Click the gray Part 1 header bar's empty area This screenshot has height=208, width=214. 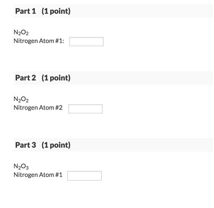coord(141,11)
